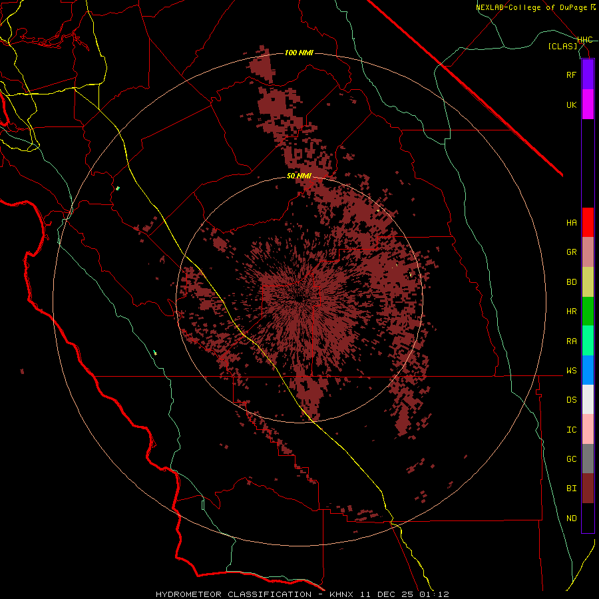Click the GR pink legend swatch
Viewport: 599px width, 599px height.
(x=588, y=252)
